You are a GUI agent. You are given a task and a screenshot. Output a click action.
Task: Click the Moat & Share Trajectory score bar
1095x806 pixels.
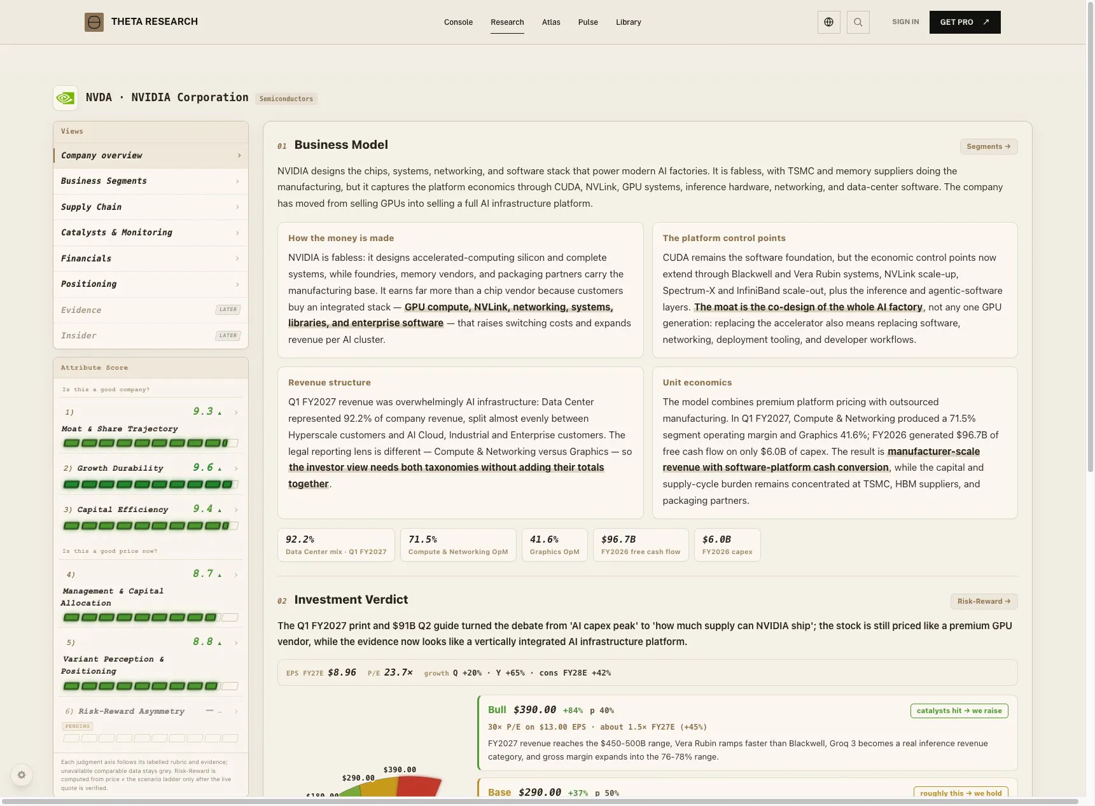coord(151,443)
